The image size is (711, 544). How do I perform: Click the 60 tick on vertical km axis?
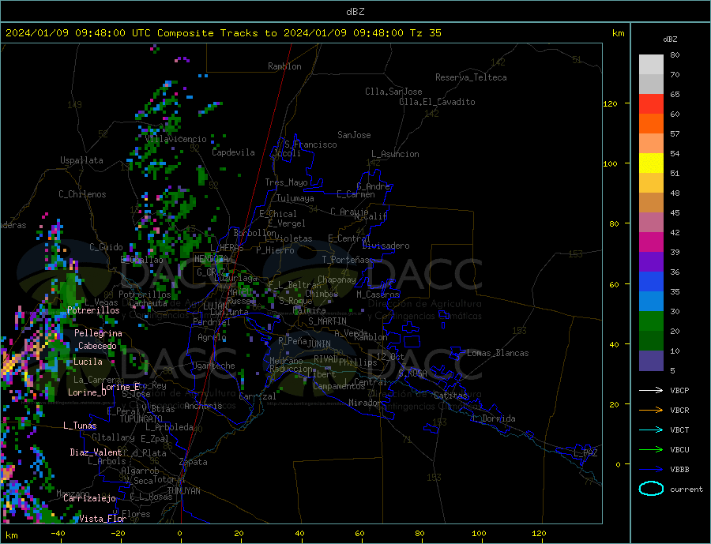[x=614, y=285]
